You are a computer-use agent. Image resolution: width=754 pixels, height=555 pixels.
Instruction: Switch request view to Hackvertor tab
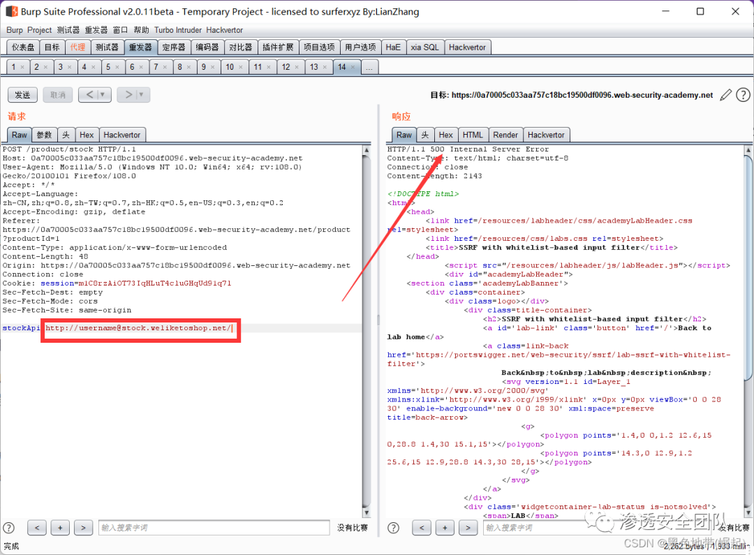pyautogui.click(x=122, y=135)
